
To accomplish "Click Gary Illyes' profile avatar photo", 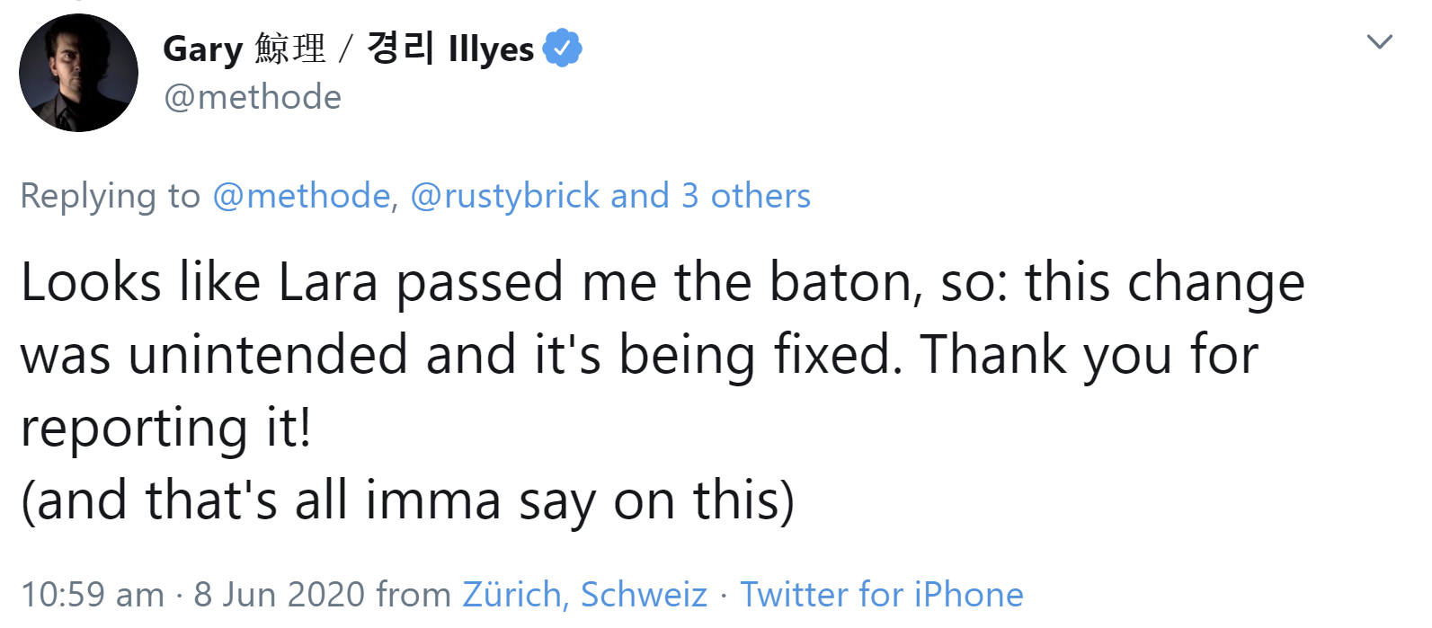I will tap(78, 73).
